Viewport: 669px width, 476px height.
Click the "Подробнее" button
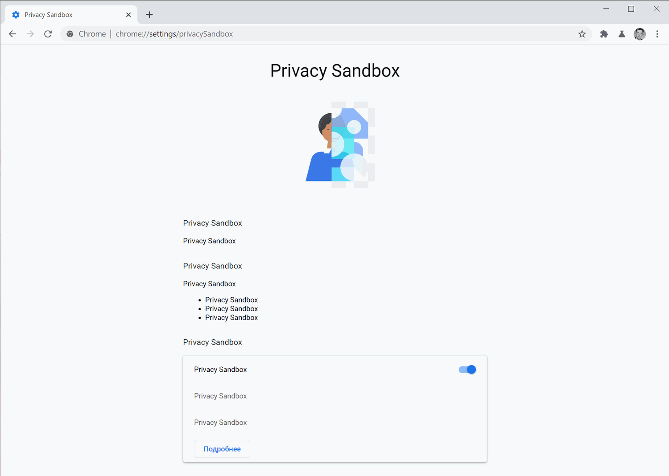pos(222,449)
